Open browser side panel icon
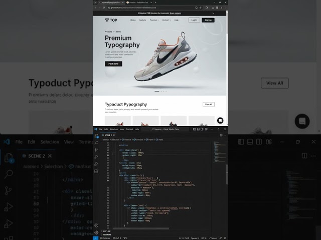 click(217, 7)
